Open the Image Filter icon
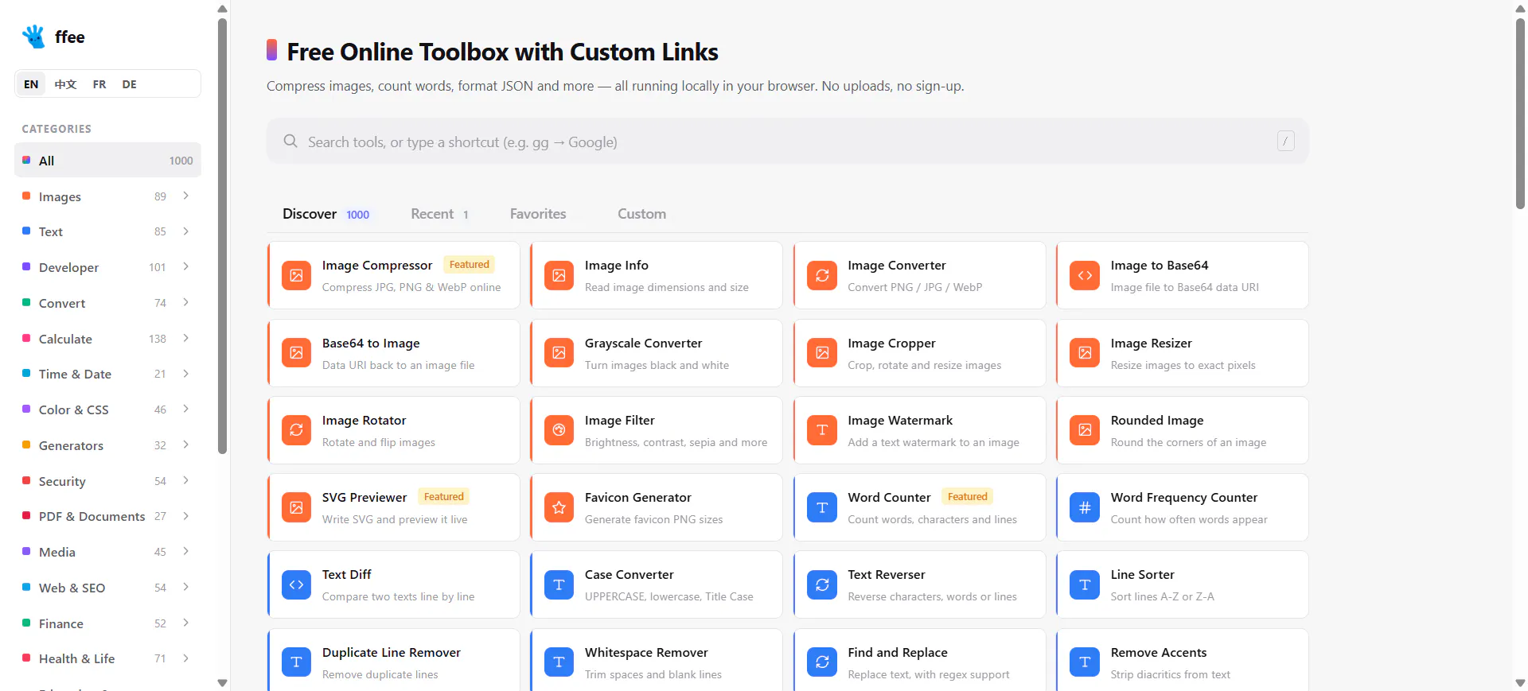1528x691 pixels. [559, 430]
